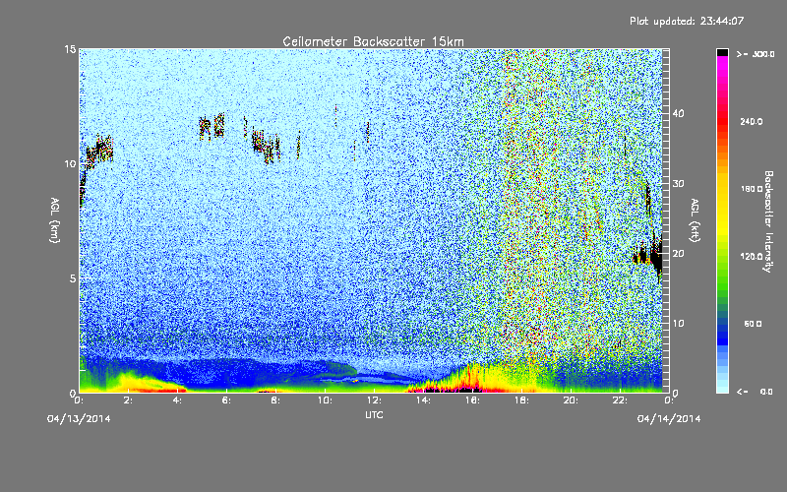Image resolution: width=787 pixels, height=492 pixels.
Task: Click the 04/13/2014 start date label
Action: click(x=79, y=419)
